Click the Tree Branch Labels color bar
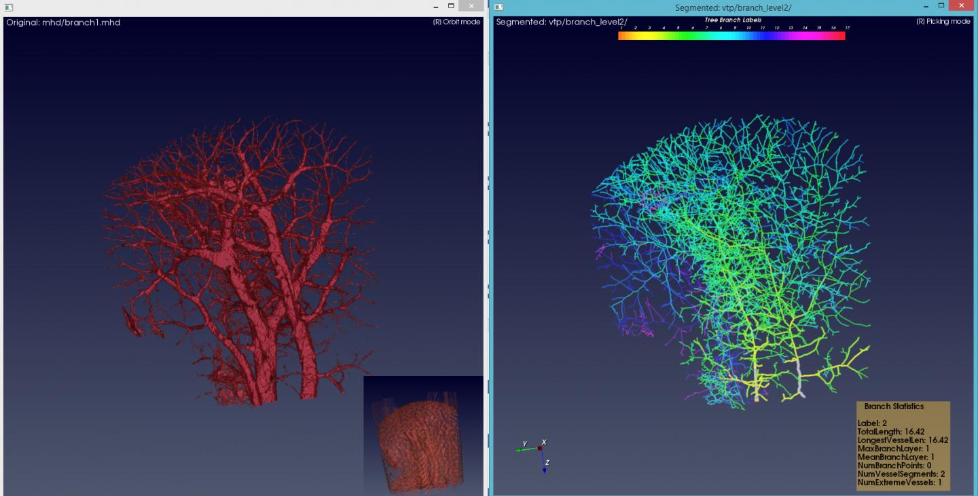This screenshot has width=978, height=496. point(731,36)
